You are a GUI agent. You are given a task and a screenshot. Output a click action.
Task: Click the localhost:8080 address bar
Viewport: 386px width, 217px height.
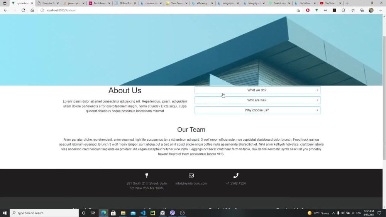pos(168,10)
